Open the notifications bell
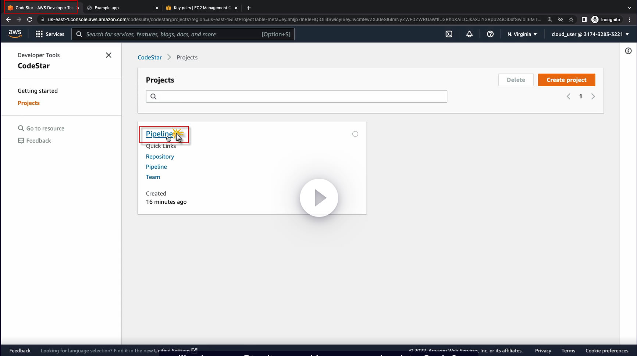 (x=469, y=34)
